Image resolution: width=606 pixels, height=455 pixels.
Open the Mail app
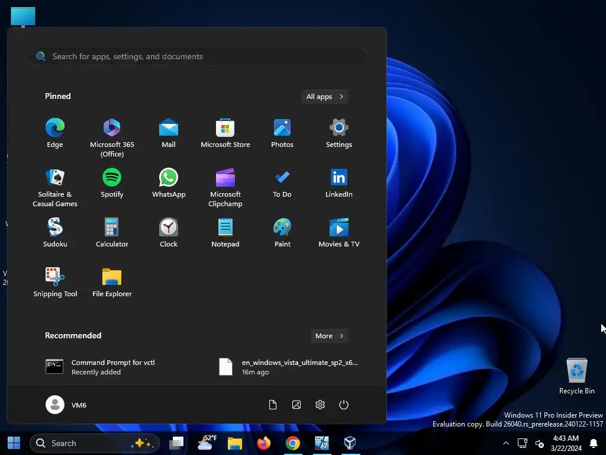[x=169, y=133]
